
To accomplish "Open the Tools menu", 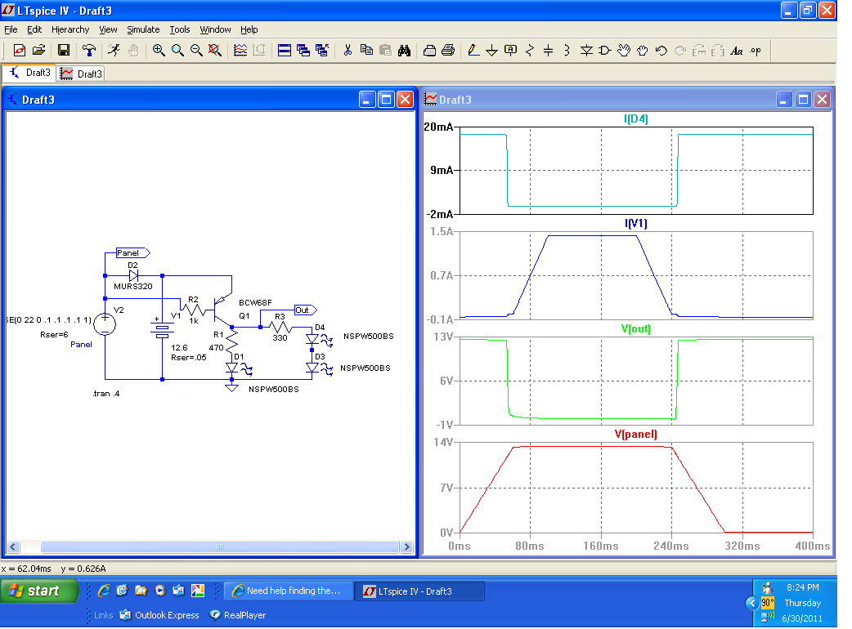I will coord(180,29).
